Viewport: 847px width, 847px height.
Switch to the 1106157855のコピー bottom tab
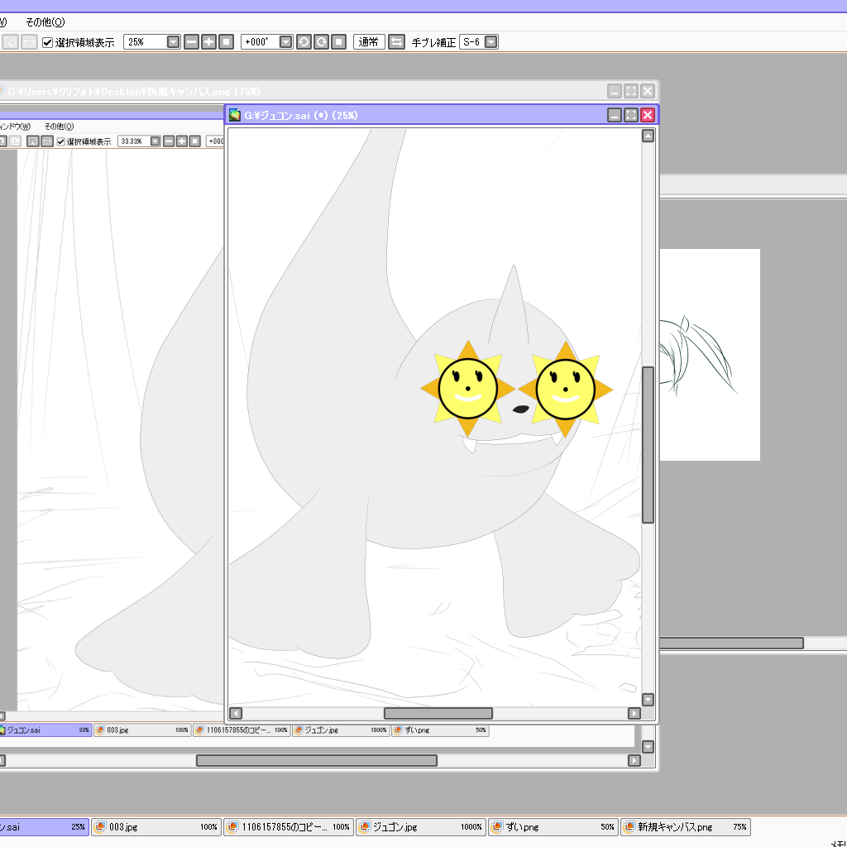coord(289,827)
